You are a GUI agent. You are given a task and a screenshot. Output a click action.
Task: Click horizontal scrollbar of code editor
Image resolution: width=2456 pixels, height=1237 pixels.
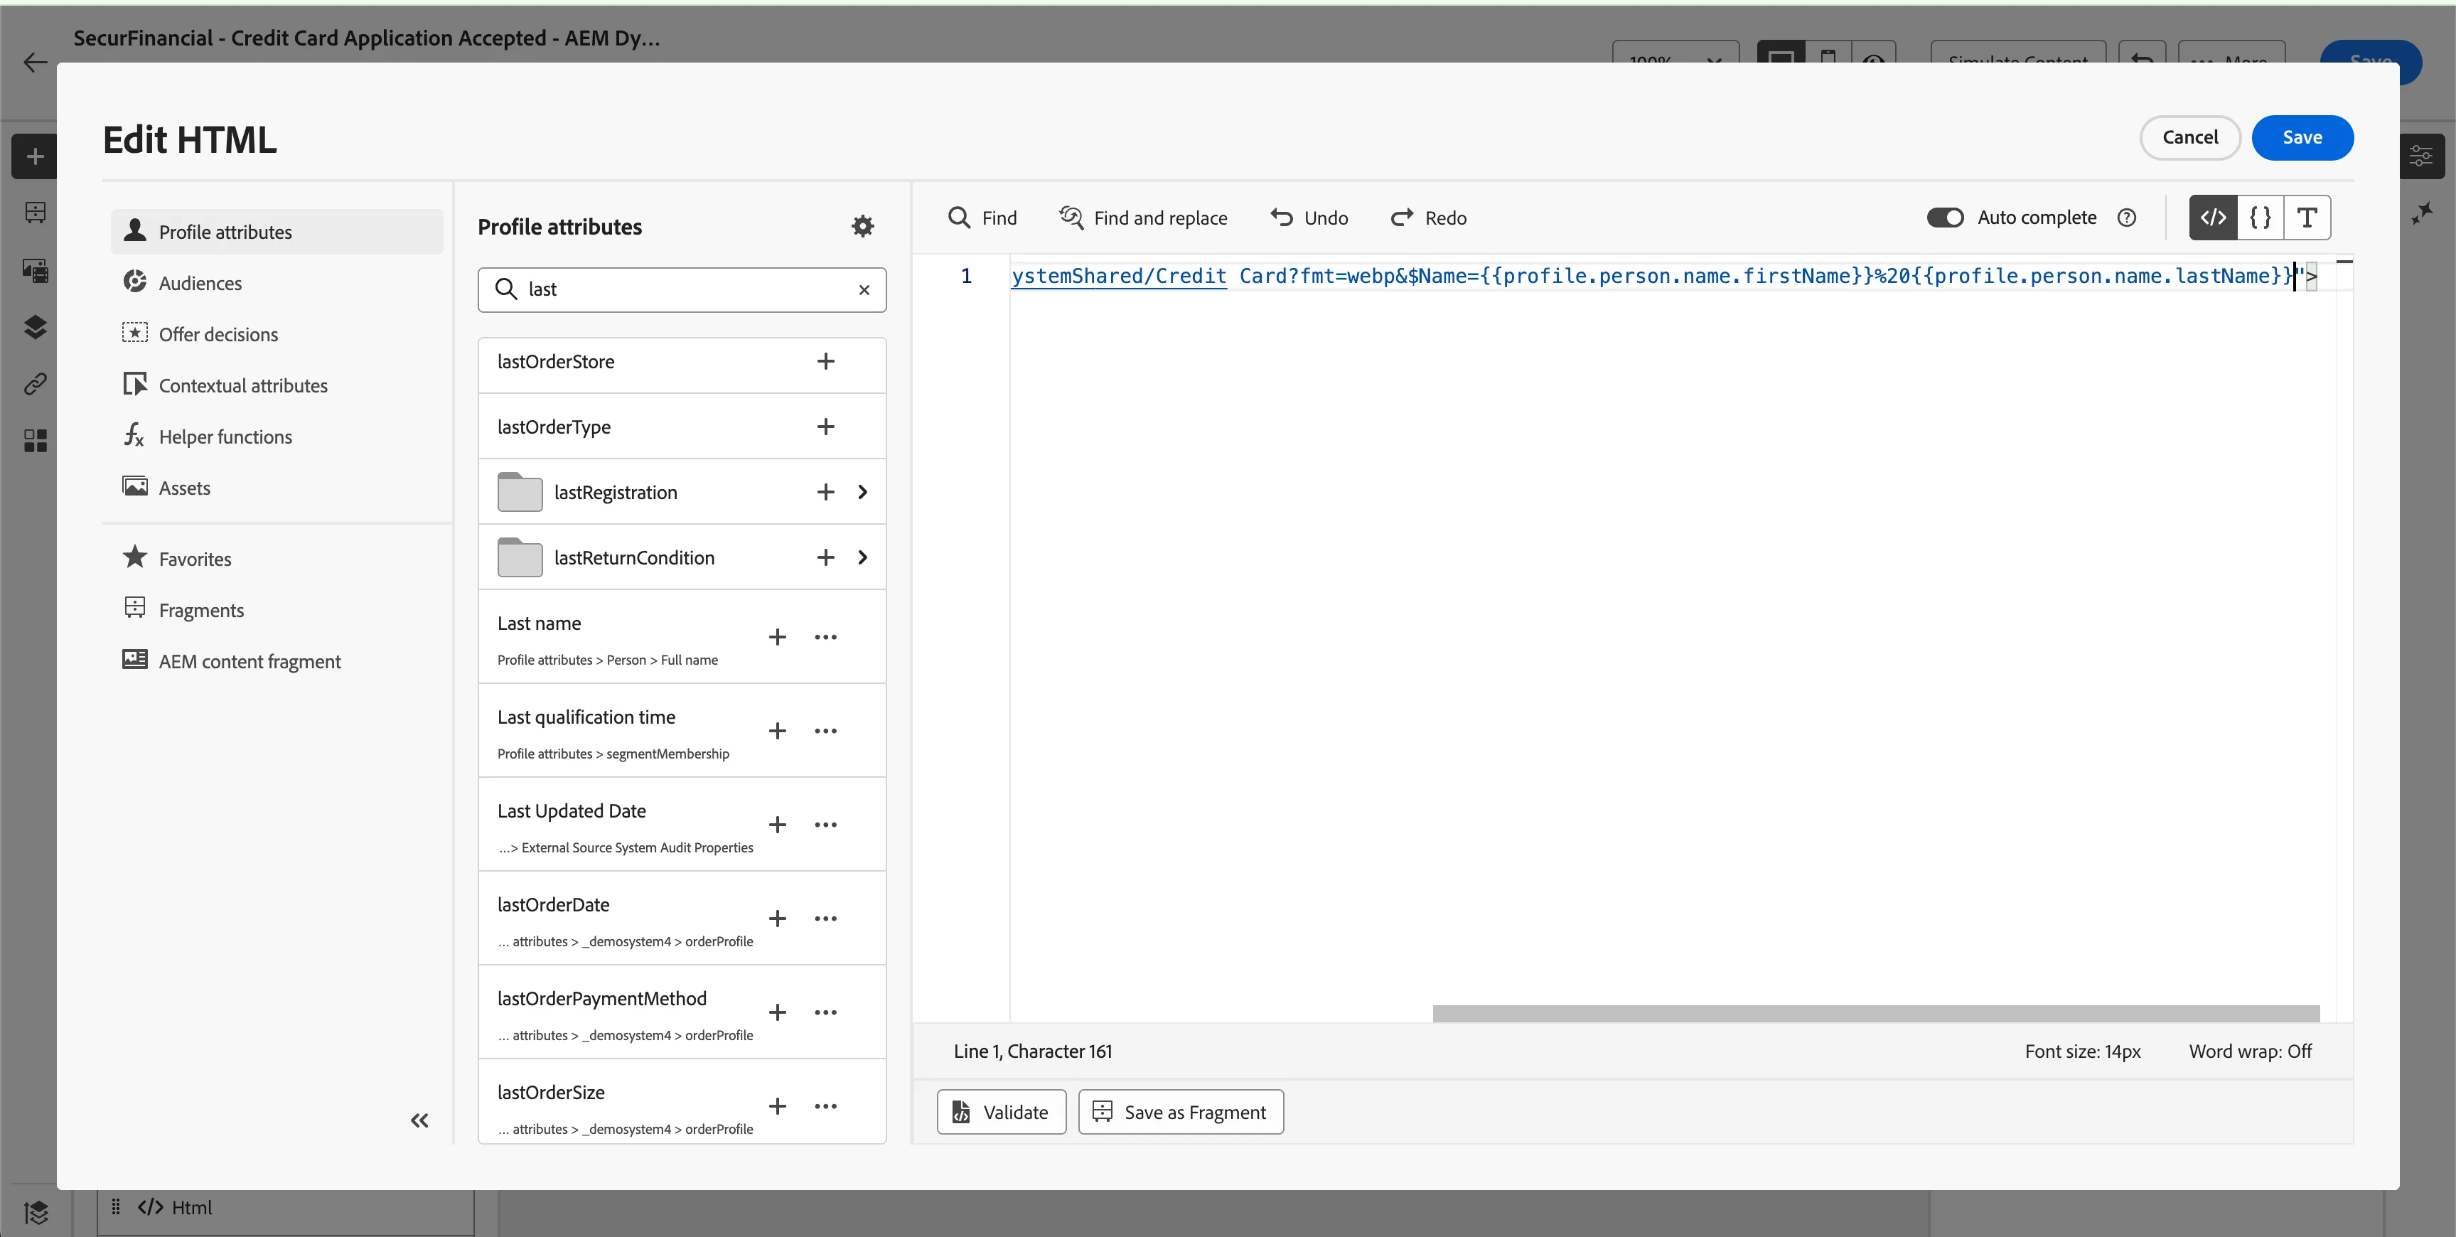click(1875, 1013)
